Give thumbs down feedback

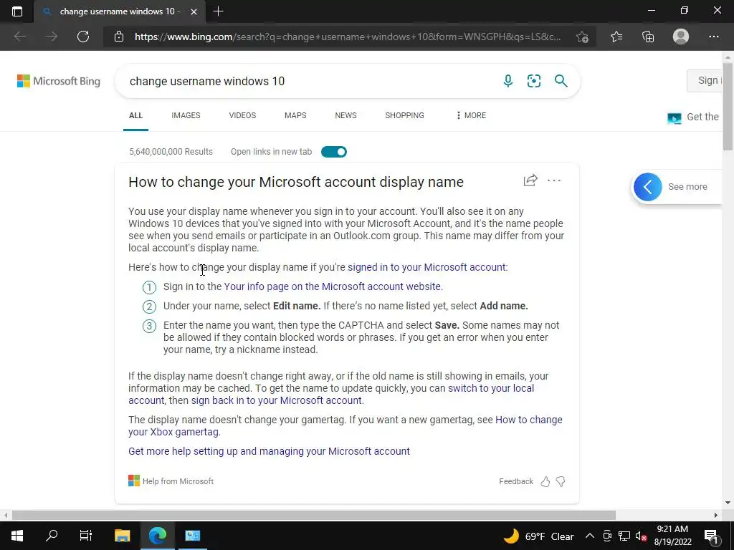click(x=561, y=481)
